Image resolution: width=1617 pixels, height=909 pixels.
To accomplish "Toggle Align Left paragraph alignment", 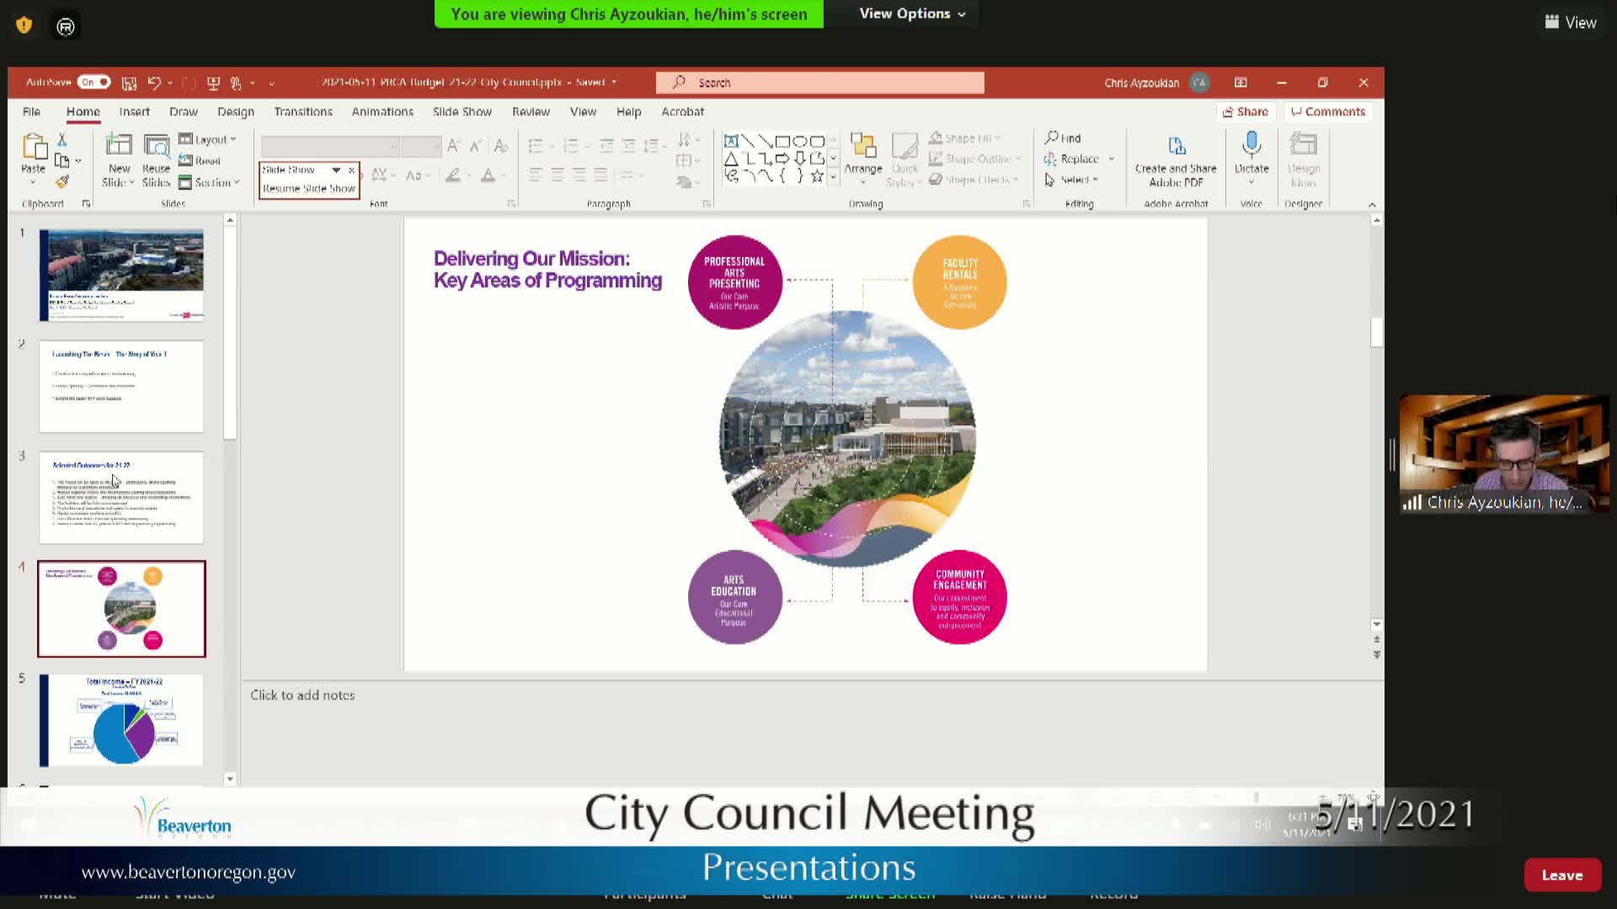I will point(536,175).
